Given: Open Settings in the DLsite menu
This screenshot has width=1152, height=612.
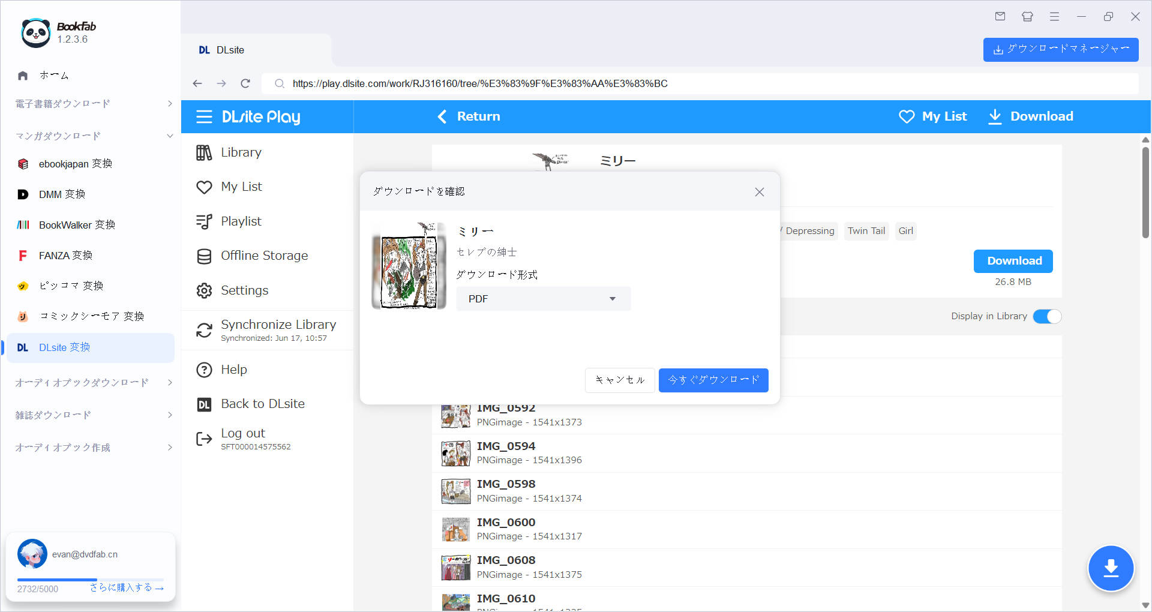Looking at the screenshot, I should click(267, 290).
